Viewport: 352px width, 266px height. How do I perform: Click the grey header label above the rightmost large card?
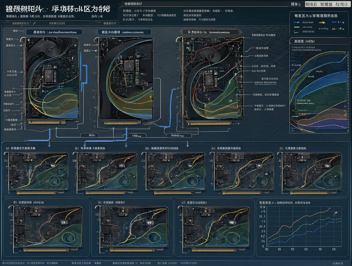(x=210, y=32)
